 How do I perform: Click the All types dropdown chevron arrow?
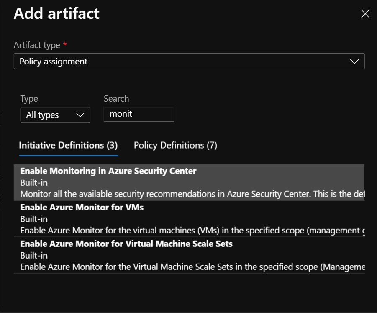coord(80,115)
